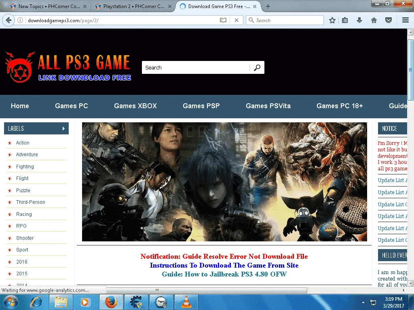Open the bookmarks list icon
The height and width of the screenshot is (310, 414).
click(x=345, y=20)
